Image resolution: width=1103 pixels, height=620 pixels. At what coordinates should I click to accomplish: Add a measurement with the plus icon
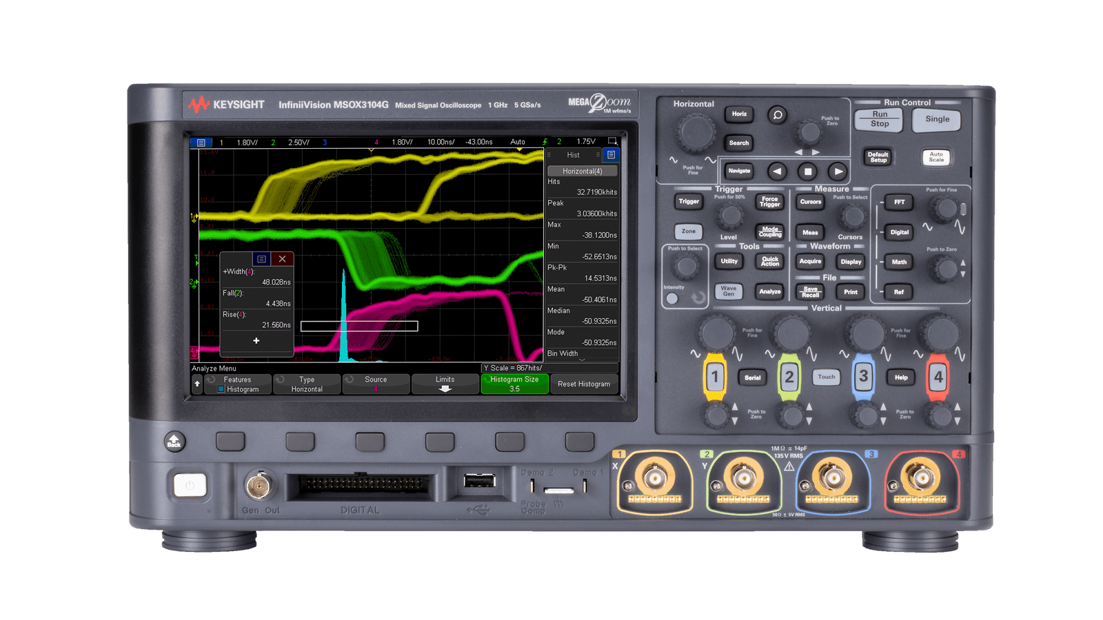coord(256,340)
